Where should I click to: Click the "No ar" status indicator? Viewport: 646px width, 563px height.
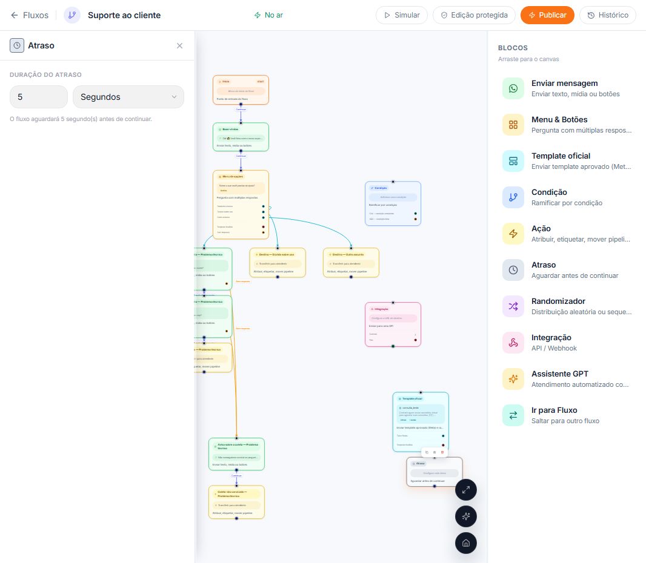[268, 15]
